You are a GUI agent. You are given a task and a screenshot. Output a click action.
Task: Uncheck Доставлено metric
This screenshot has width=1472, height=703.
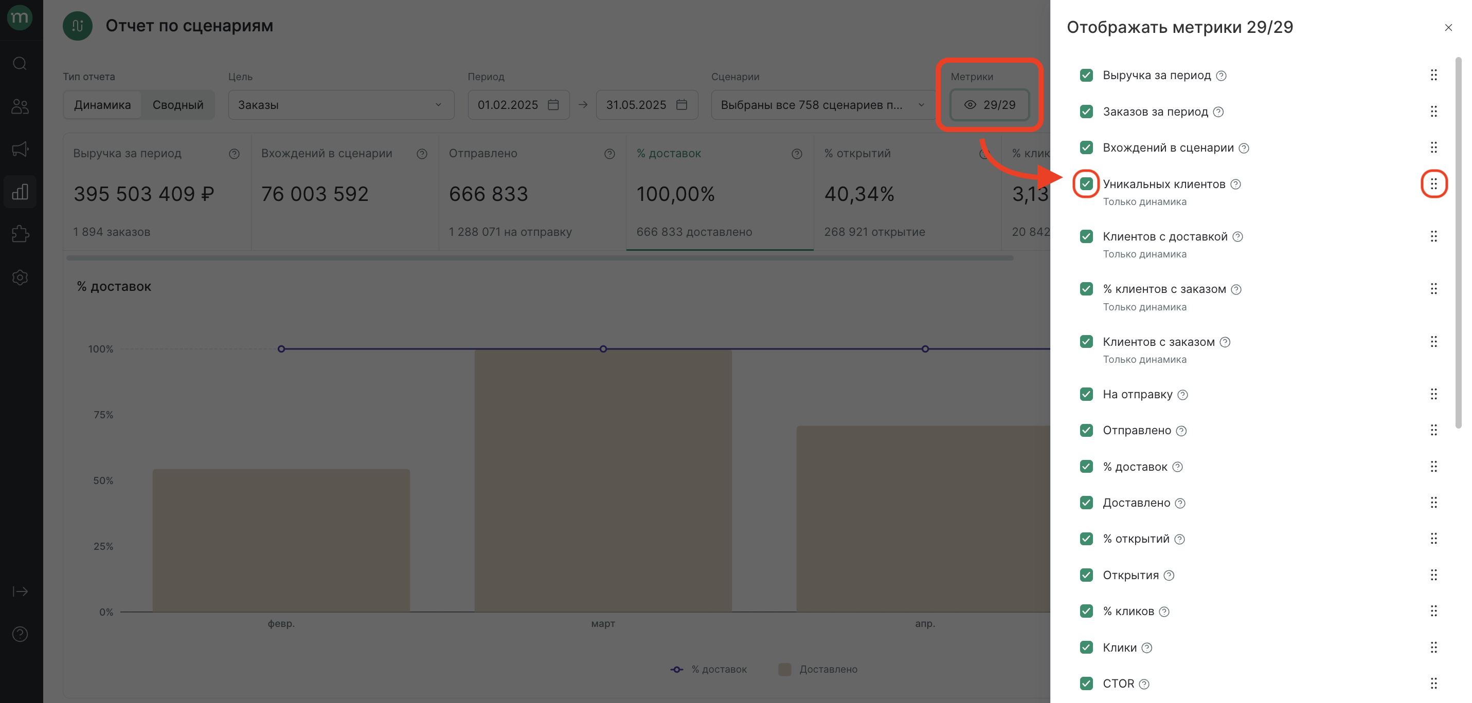(1086, 503)
